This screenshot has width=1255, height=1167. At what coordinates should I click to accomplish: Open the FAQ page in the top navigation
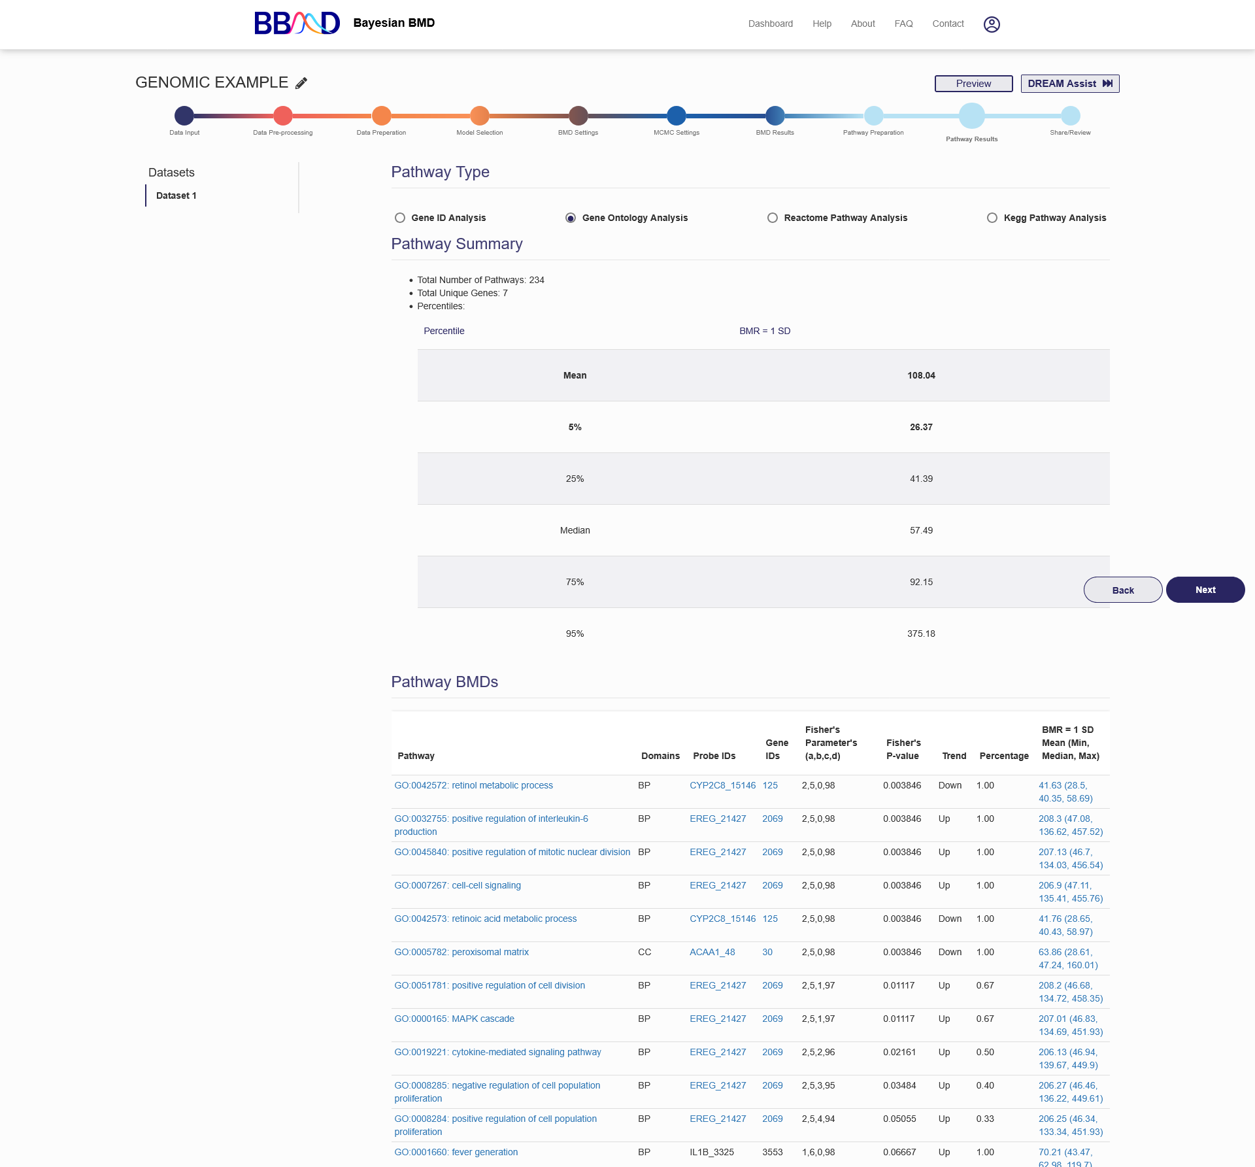[x=903, y=24]
